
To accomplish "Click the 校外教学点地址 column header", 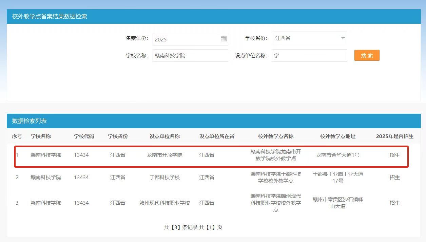I will pos(337,136).
